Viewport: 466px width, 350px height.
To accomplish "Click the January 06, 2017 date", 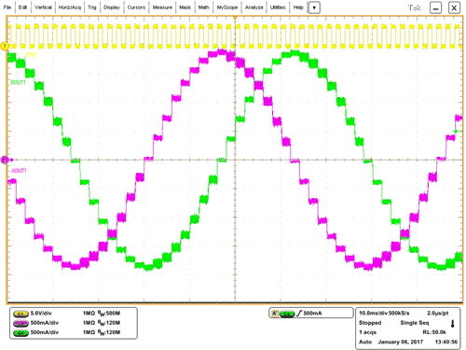I will coord(401,342).
